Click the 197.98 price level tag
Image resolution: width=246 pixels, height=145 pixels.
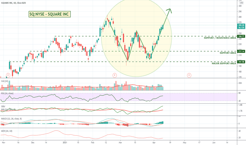point(241,62)
